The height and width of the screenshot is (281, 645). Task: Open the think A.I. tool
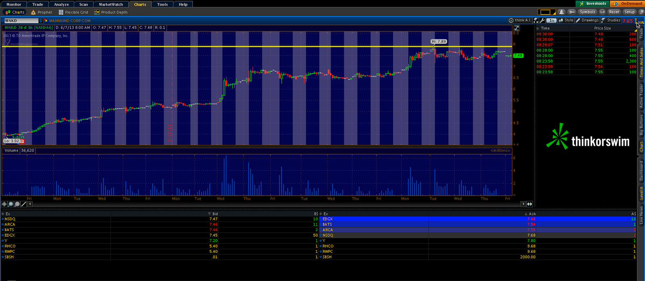(x=520, y=20)
